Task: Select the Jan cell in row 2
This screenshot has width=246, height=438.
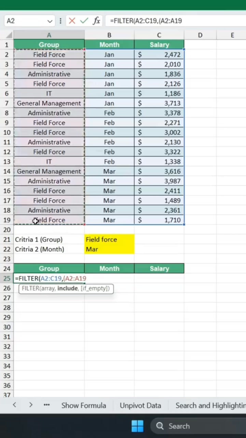Action: 109,54
